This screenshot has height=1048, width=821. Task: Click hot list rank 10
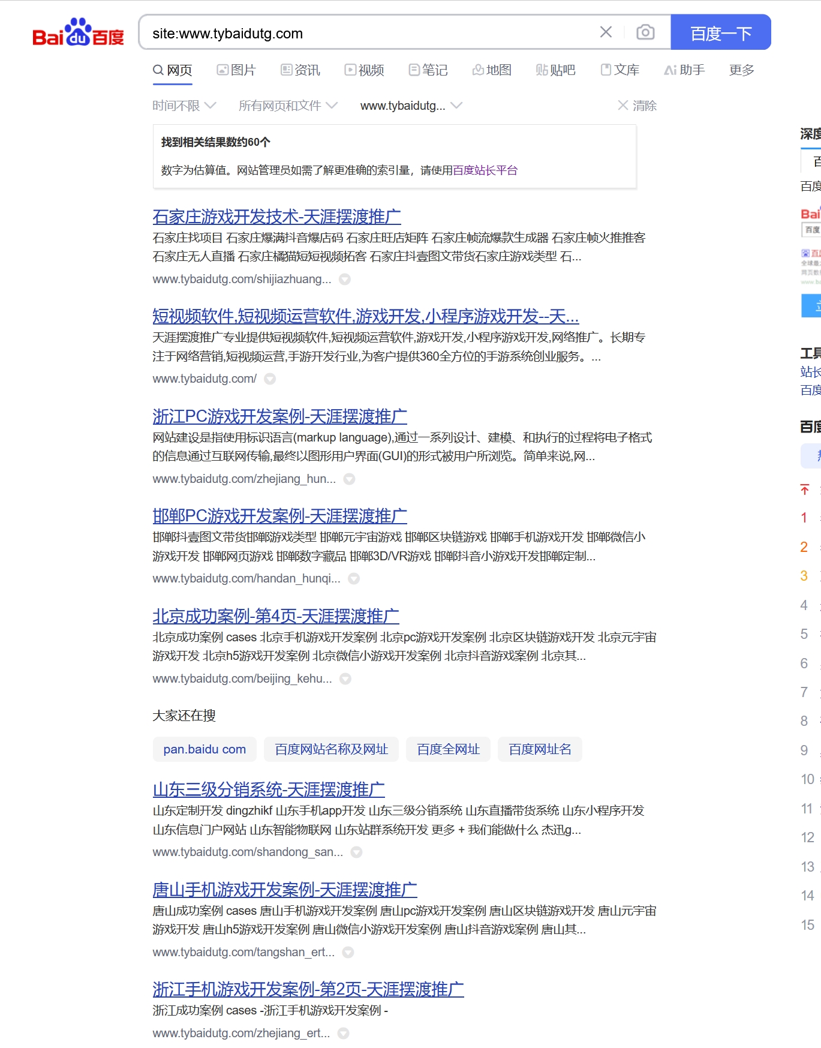tap(808, 779)
